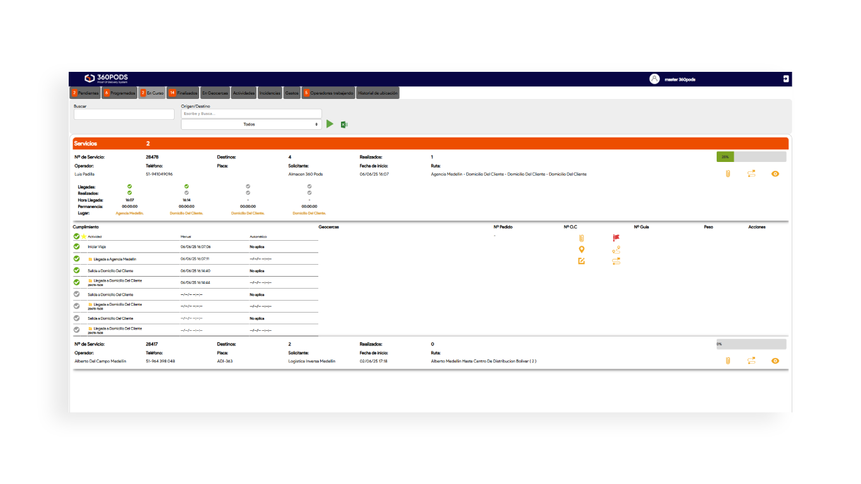861x484 pixels.
Task: Open the master 360pods user avatar
Action: (654, 79)
